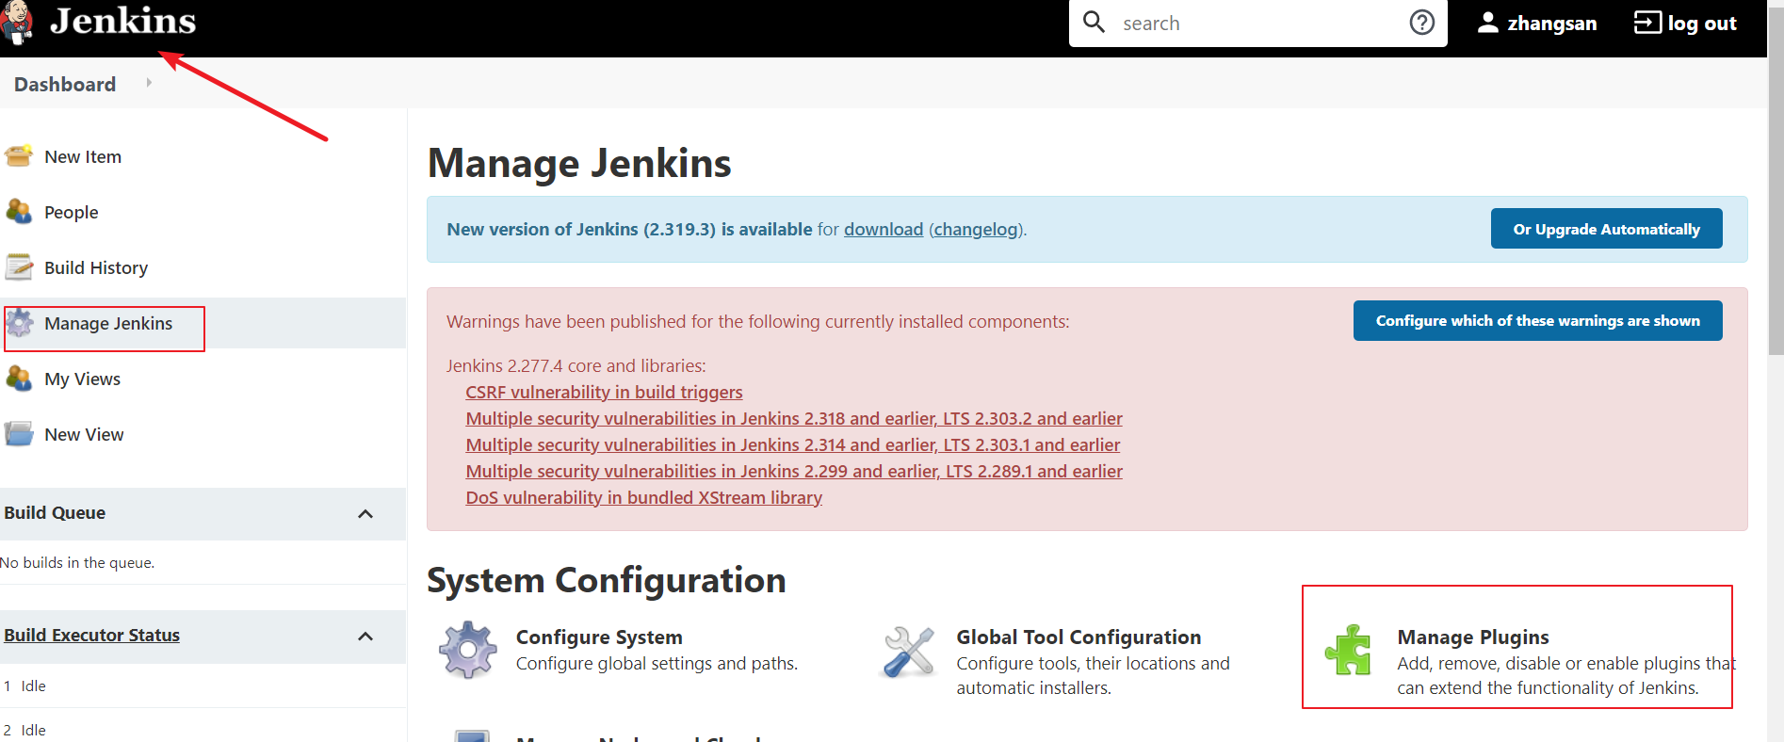Open My Views in the sidebar

coord(83,379)
